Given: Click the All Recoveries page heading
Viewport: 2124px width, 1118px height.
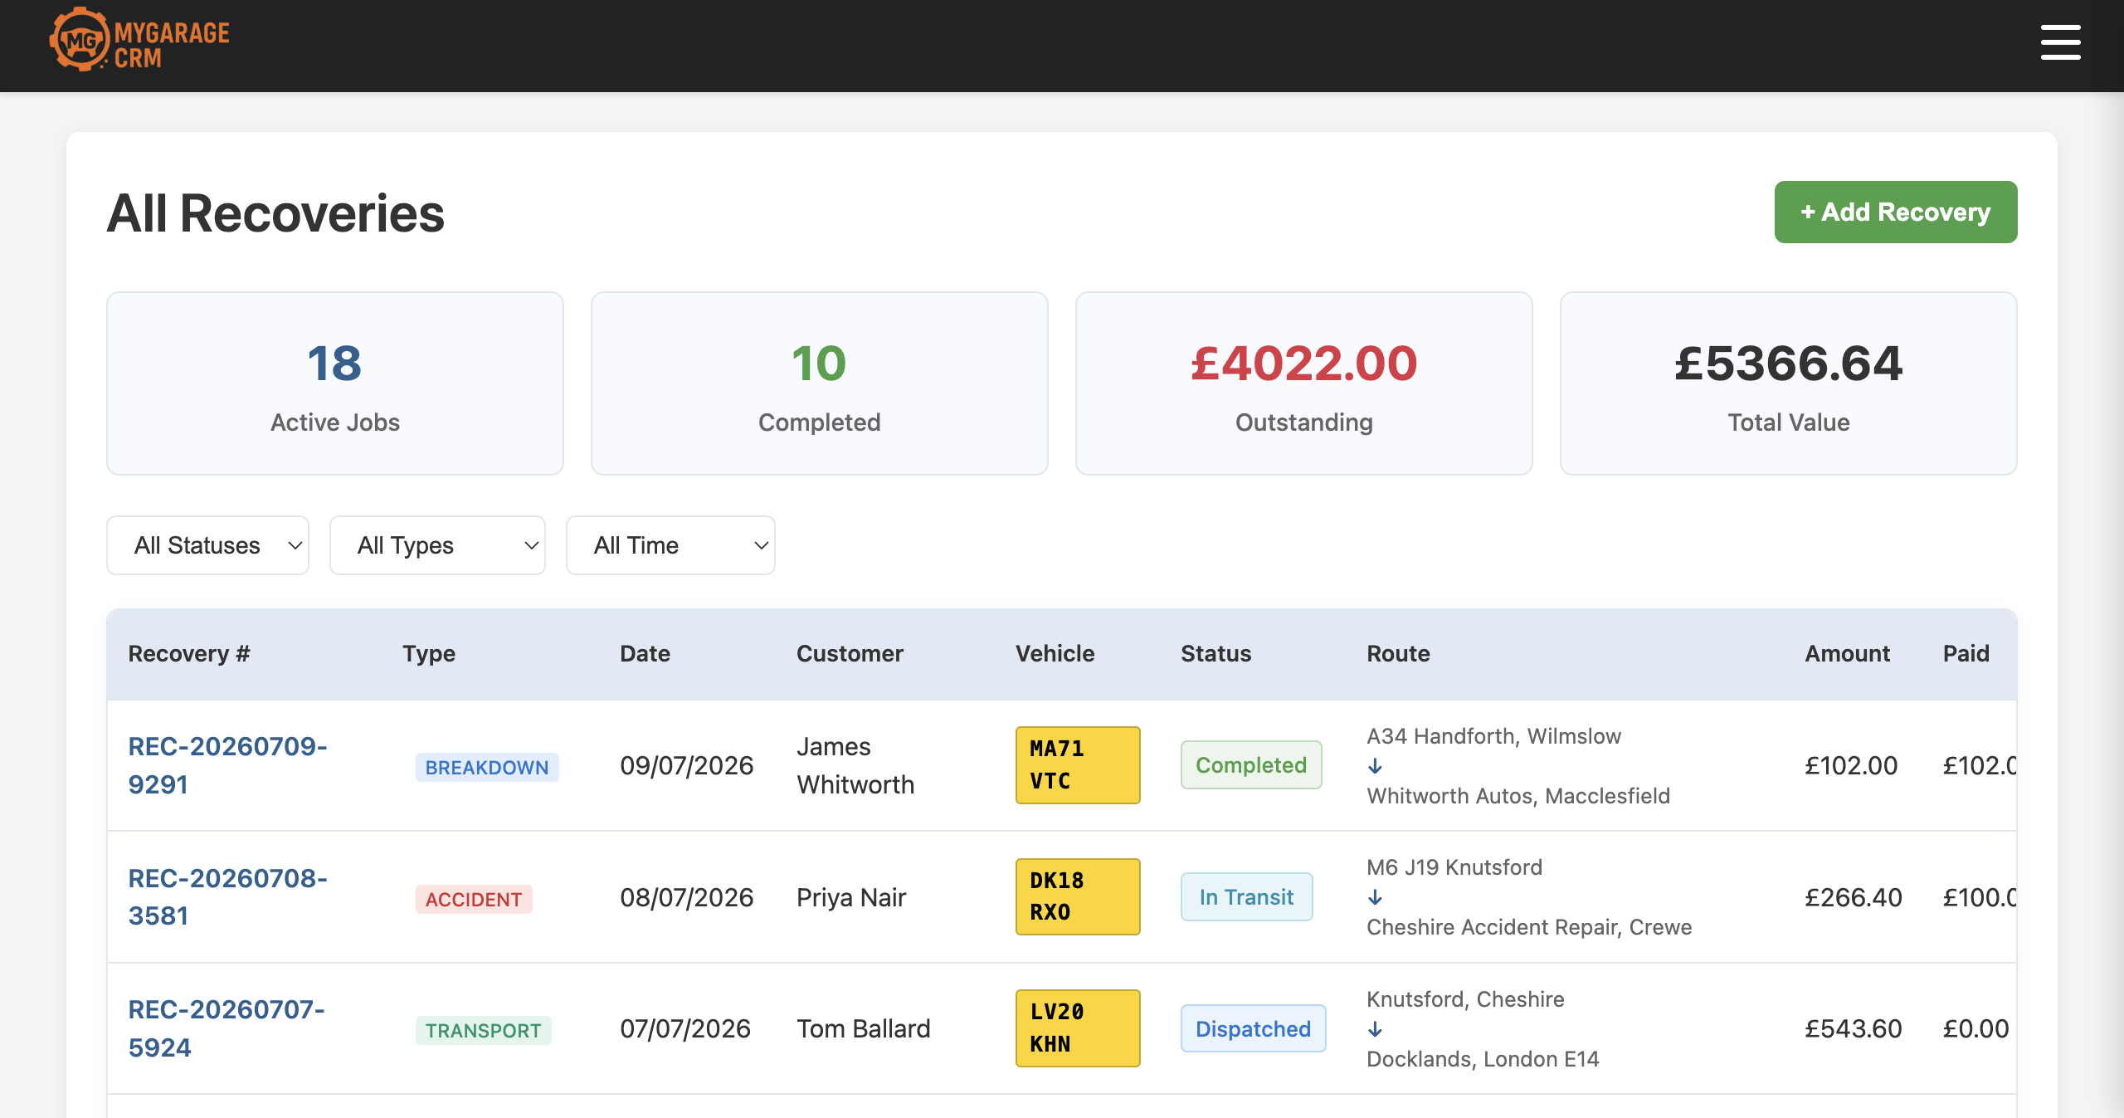Looking at the screenshot, I should [x=275, y=213].
